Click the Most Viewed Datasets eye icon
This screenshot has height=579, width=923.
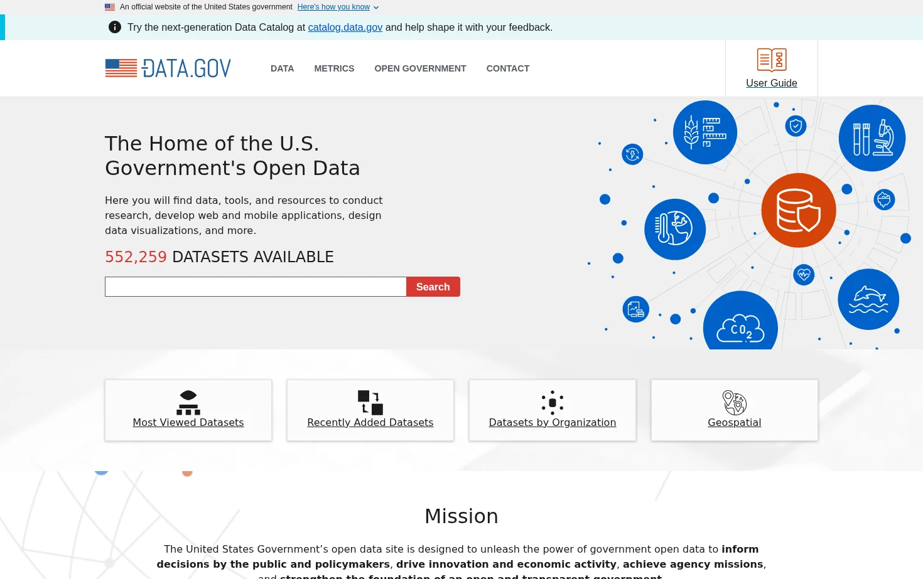click(x=188, y=403)
